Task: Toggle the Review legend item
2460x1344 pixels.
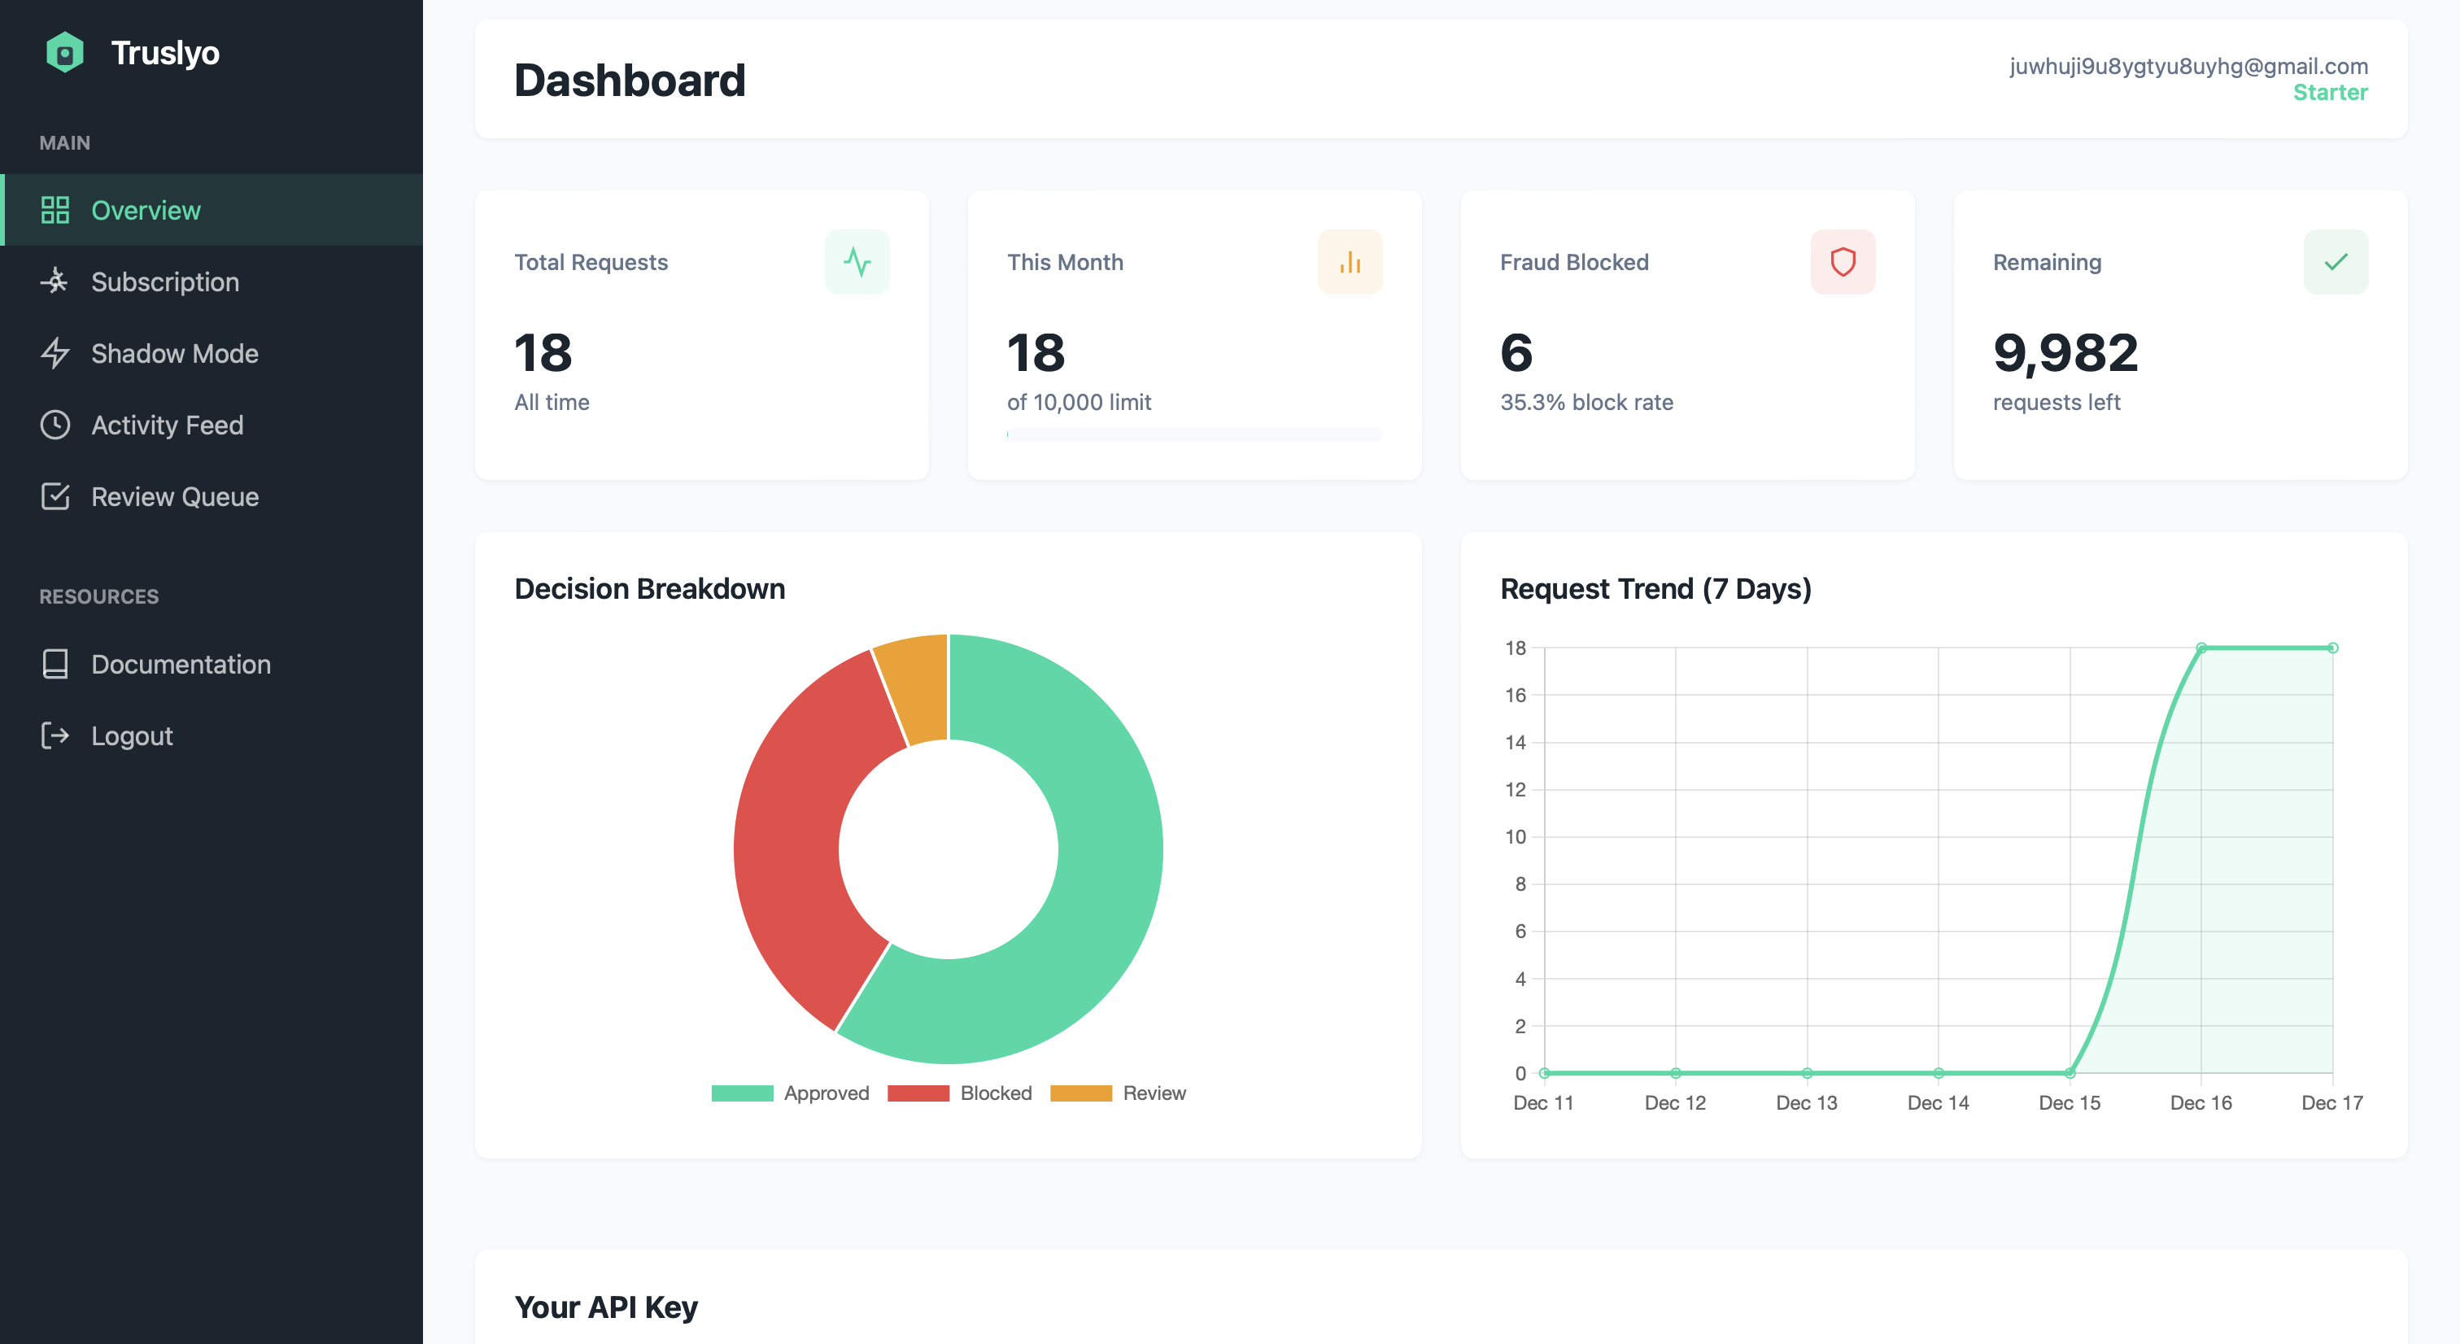Action: click(1119, 1093)
